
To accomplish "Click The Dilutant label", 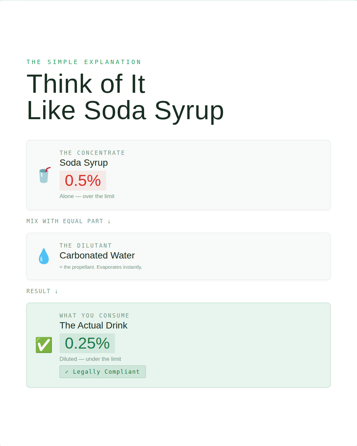I will click(86, 246).
